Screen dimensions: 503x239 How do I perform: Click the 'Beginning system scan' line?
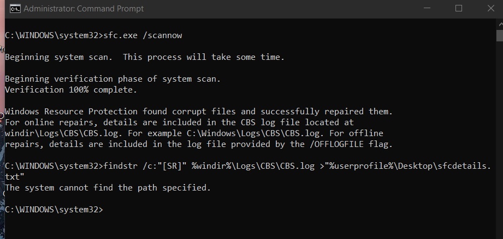coord(145,57)
